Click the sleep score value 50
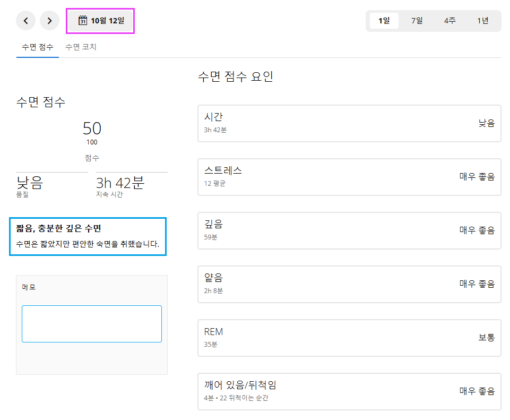 pos(92,128)
